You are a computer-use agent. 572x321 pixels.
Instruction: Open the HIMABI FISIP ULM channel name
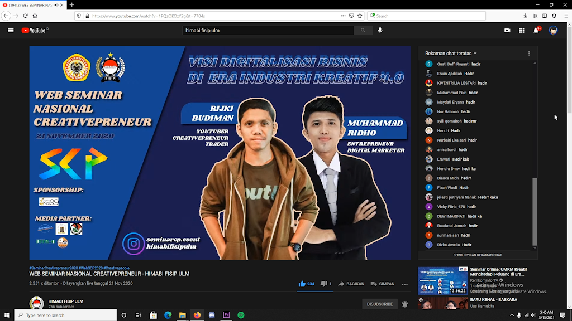tap(66, 301)
